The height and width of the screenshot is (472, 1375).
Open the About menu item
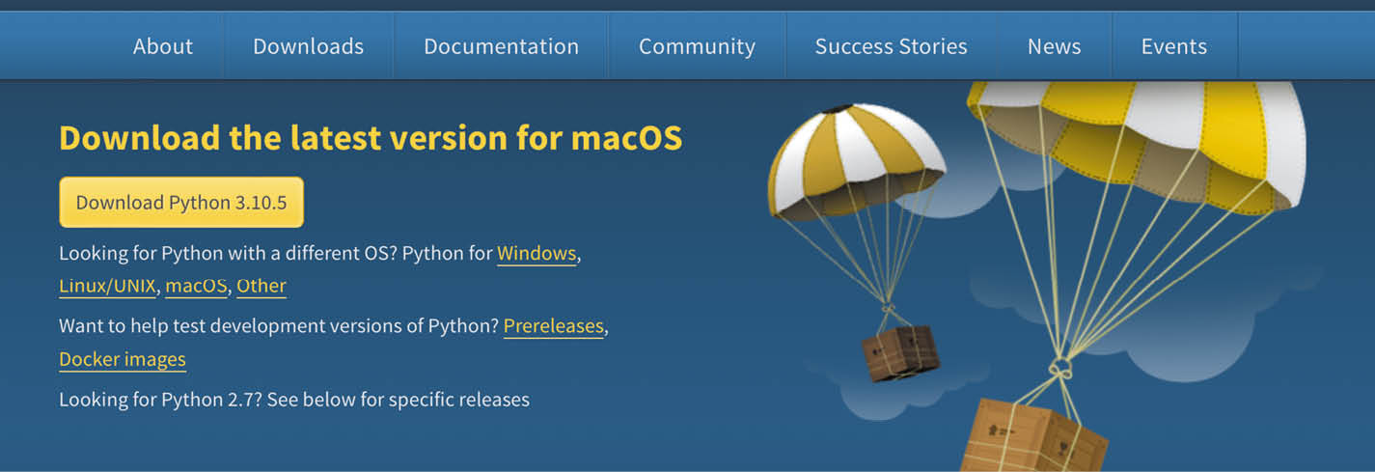pyautogui.click(x=163, y=46)
